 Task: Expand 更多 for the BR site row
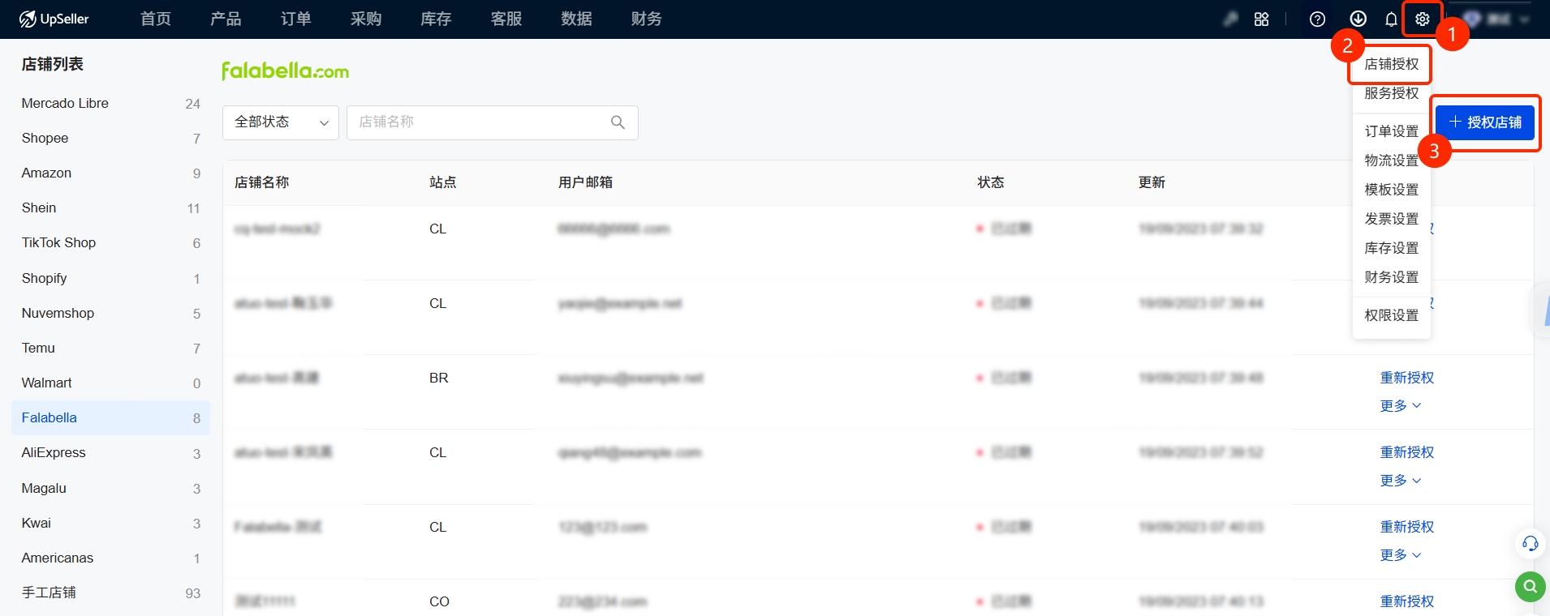(1401, 406)
